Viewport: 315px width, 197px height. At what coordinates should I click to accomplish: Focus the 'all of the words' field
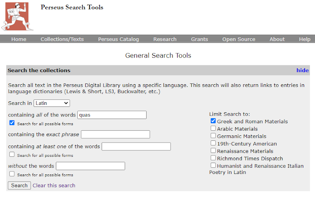[112, 115]
